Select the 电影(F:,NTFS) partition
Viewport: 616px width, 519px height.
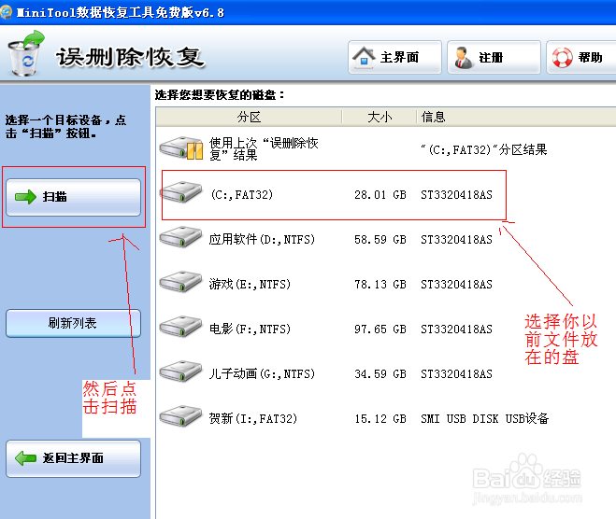click(250, 329)
